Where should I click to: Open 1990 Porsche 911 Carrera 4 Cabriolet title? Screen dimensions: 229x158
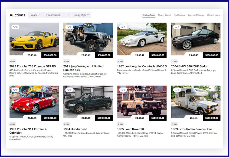[28, 131]
